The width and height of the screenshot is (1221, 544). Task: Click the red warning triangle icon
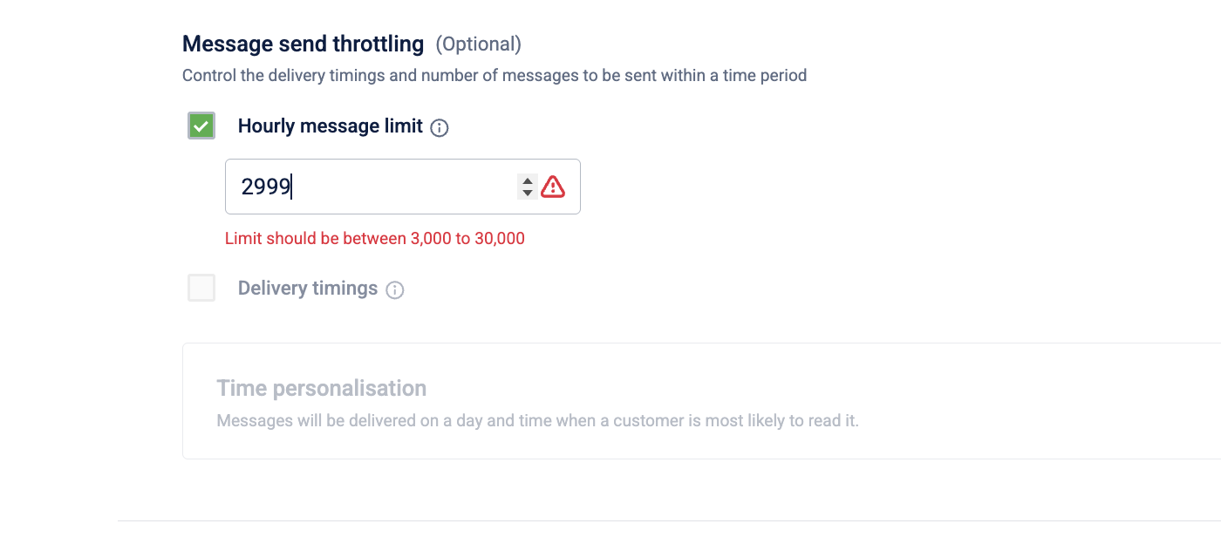click(553, 187)
